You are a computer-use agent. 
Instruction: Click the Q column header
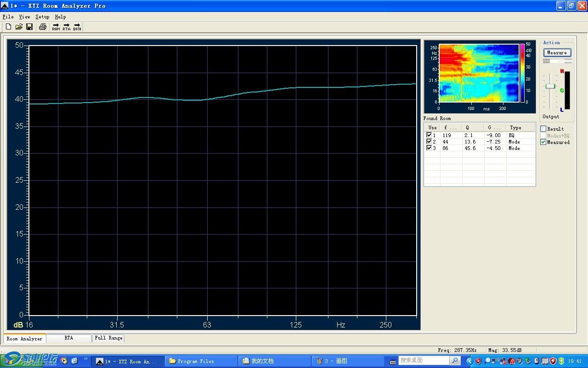473,127
